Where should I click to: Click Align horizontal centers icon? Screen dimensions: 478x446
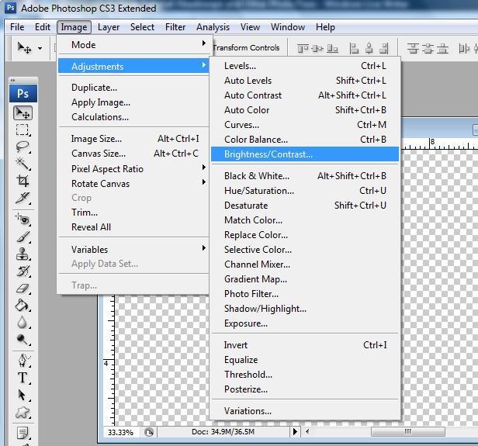369,48
